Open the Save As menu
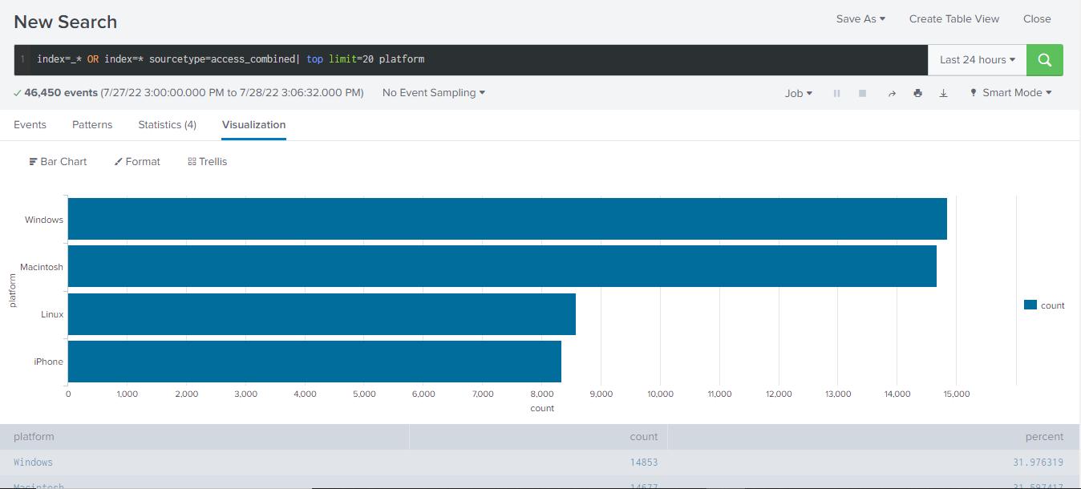Screen dimensions: 1081x489 coord(860,19)
